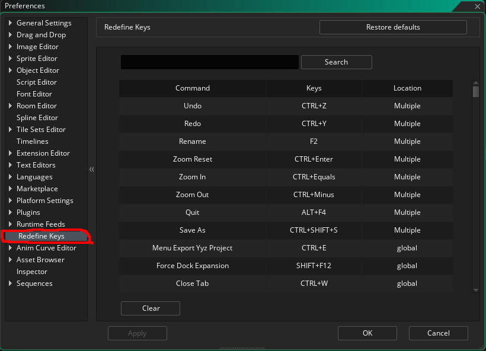Select the Zoom Reset command
This screenshot has height=351, width=486.
[193, 159]
